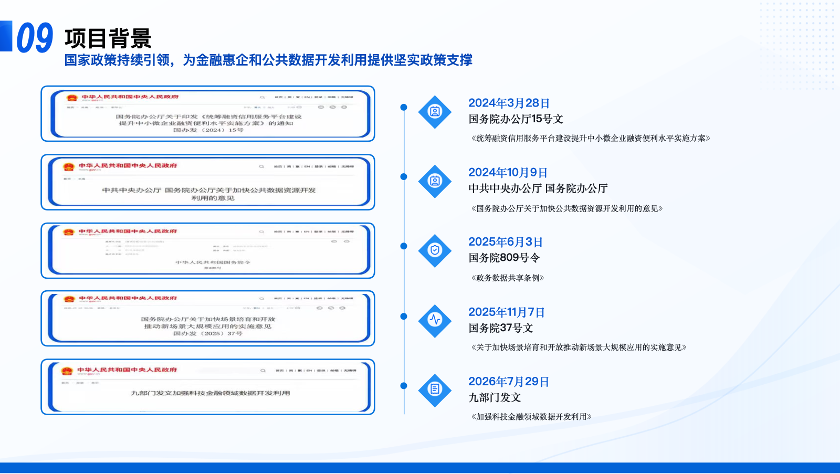Image resolution: width=840 pixels, height=474 pixels.
Task: Click the document icon beside 2026年7月29日
Action: click(435, 389)
